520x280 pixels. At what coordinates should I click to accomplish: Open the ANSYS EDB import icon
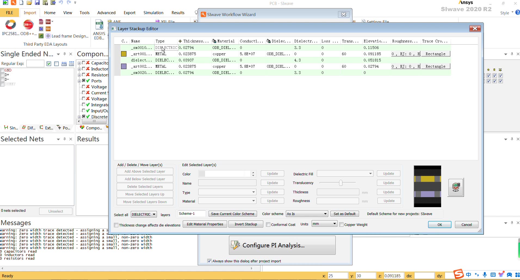tap(99, 25)
